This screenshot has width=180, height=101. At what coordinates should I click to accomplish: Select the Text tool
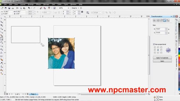pyautogui.click(x=1, y=53)
